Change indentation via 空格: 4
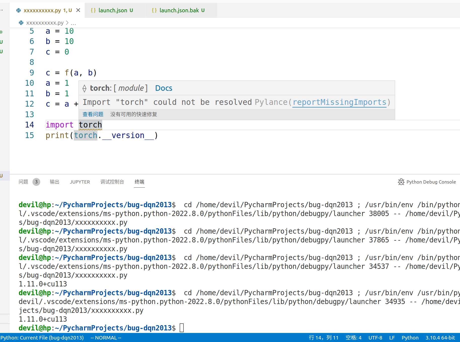The image size is (460, 342). 353,338
